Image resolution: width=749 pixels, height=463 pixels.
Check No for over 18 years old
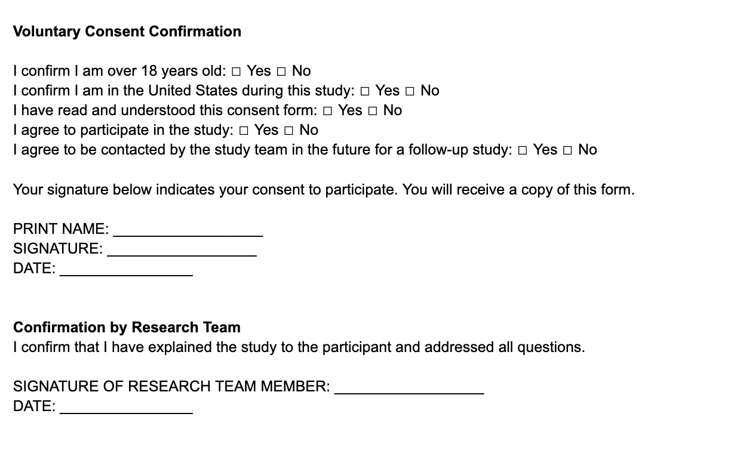[281, 72]
